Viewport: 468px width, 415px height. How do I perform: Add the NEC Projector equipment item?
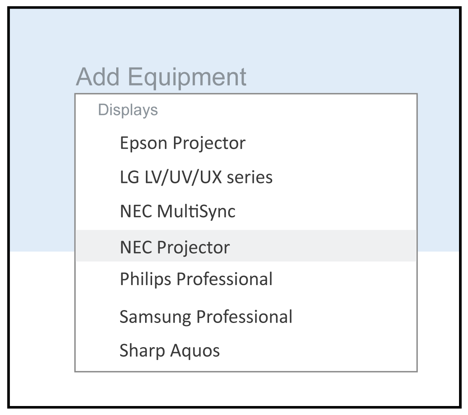175,247
